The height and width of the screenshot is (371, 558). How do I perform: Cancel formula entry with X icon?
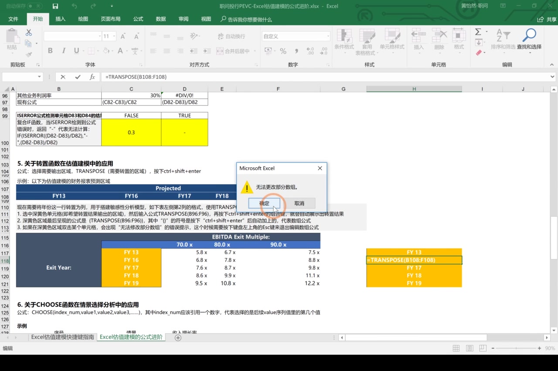pyautogui.click(x=63, y=77)
